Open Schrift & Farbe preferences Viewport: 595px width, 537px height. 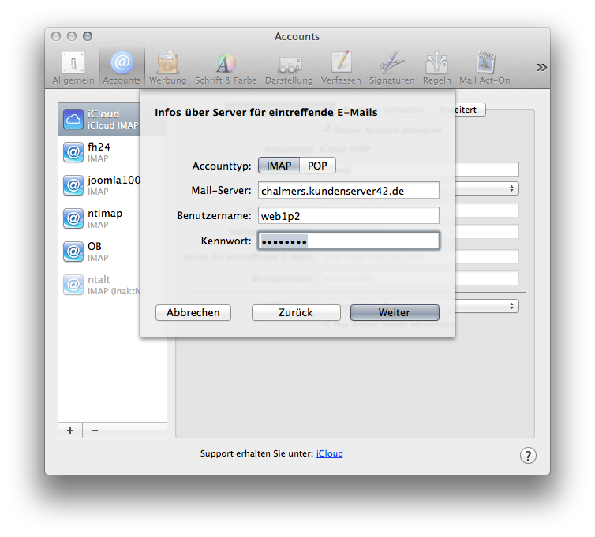click(x=226, y=67)
